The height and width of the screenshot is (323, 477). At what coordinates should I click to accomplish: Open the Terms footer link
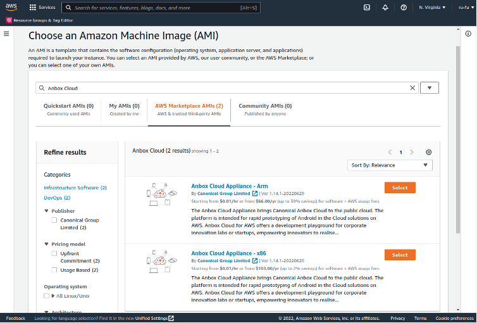(x=420, y=318)
